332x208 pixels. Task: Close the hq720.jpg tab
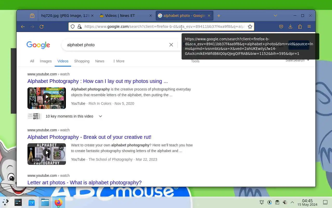[x=92, y=16]
